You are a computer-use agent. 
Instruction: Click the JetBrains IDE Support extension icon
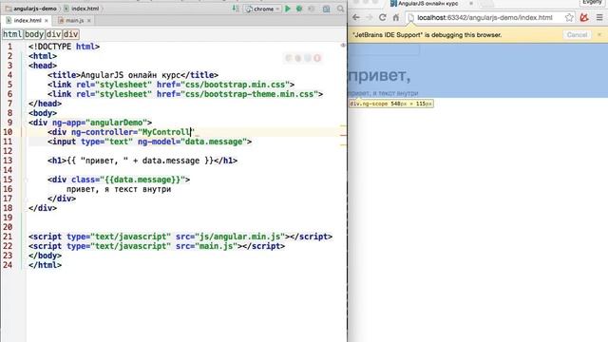(x=584, y=17)
